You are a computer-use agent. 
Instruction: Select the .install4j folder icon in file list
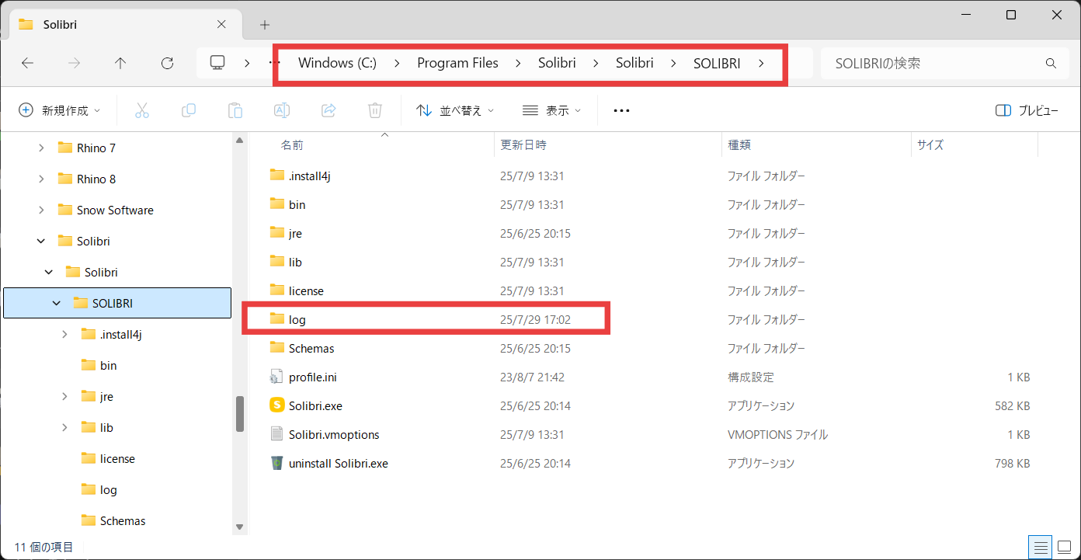pyautogui.click(x=277, y=175)
